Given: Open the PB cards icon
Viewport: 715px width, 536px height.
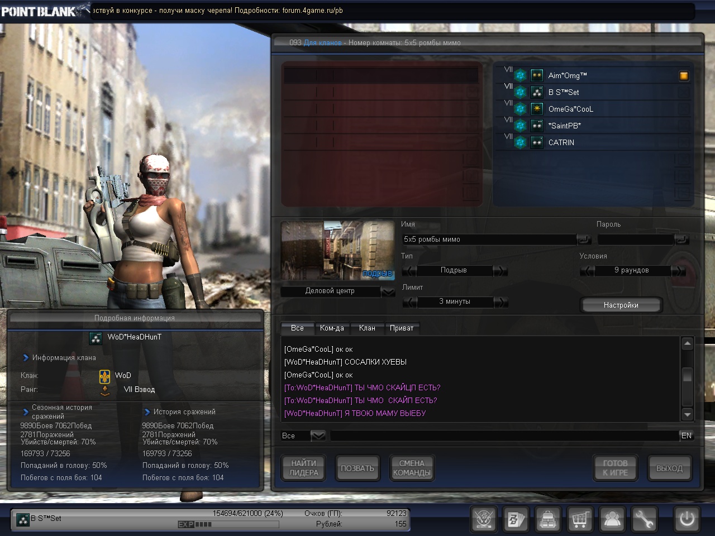Looking at the screenshot, I should click(x=515, y=519).
